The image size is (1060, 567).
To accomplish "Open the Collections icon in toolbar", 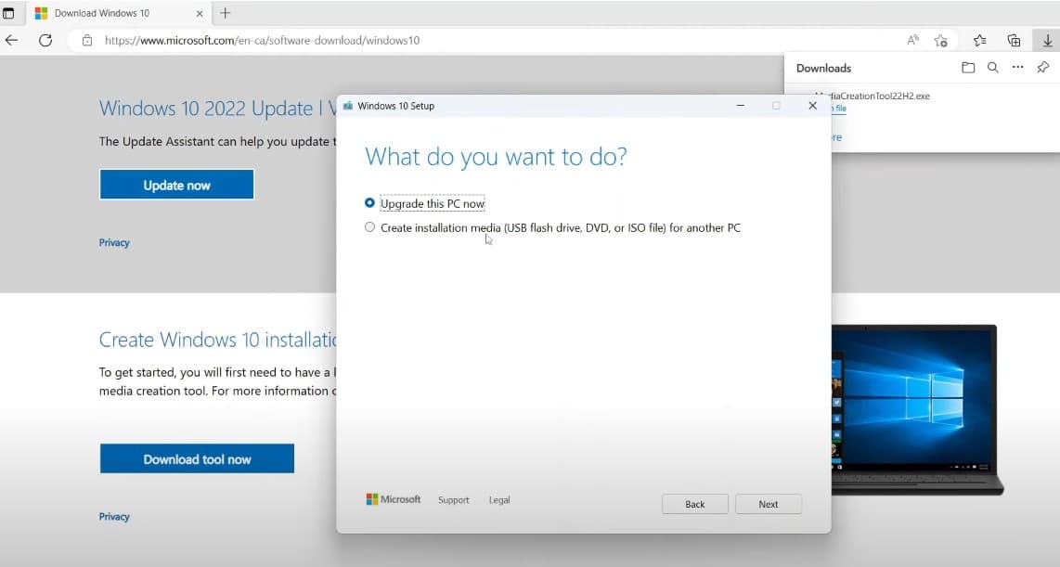I will (x=1014, y=41).
